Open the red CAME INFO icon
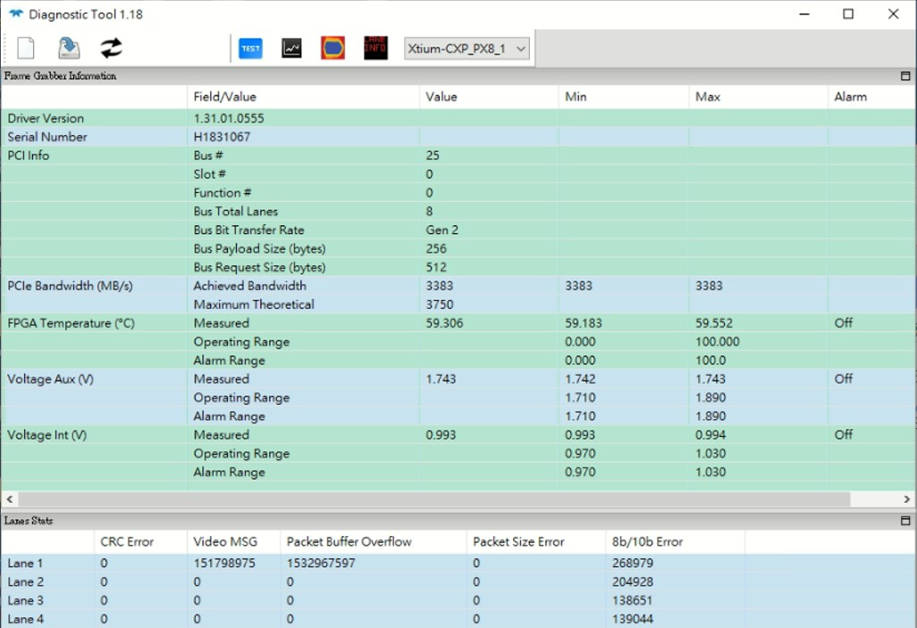Viewport: 917px width, 628px height. pos(375,48)
